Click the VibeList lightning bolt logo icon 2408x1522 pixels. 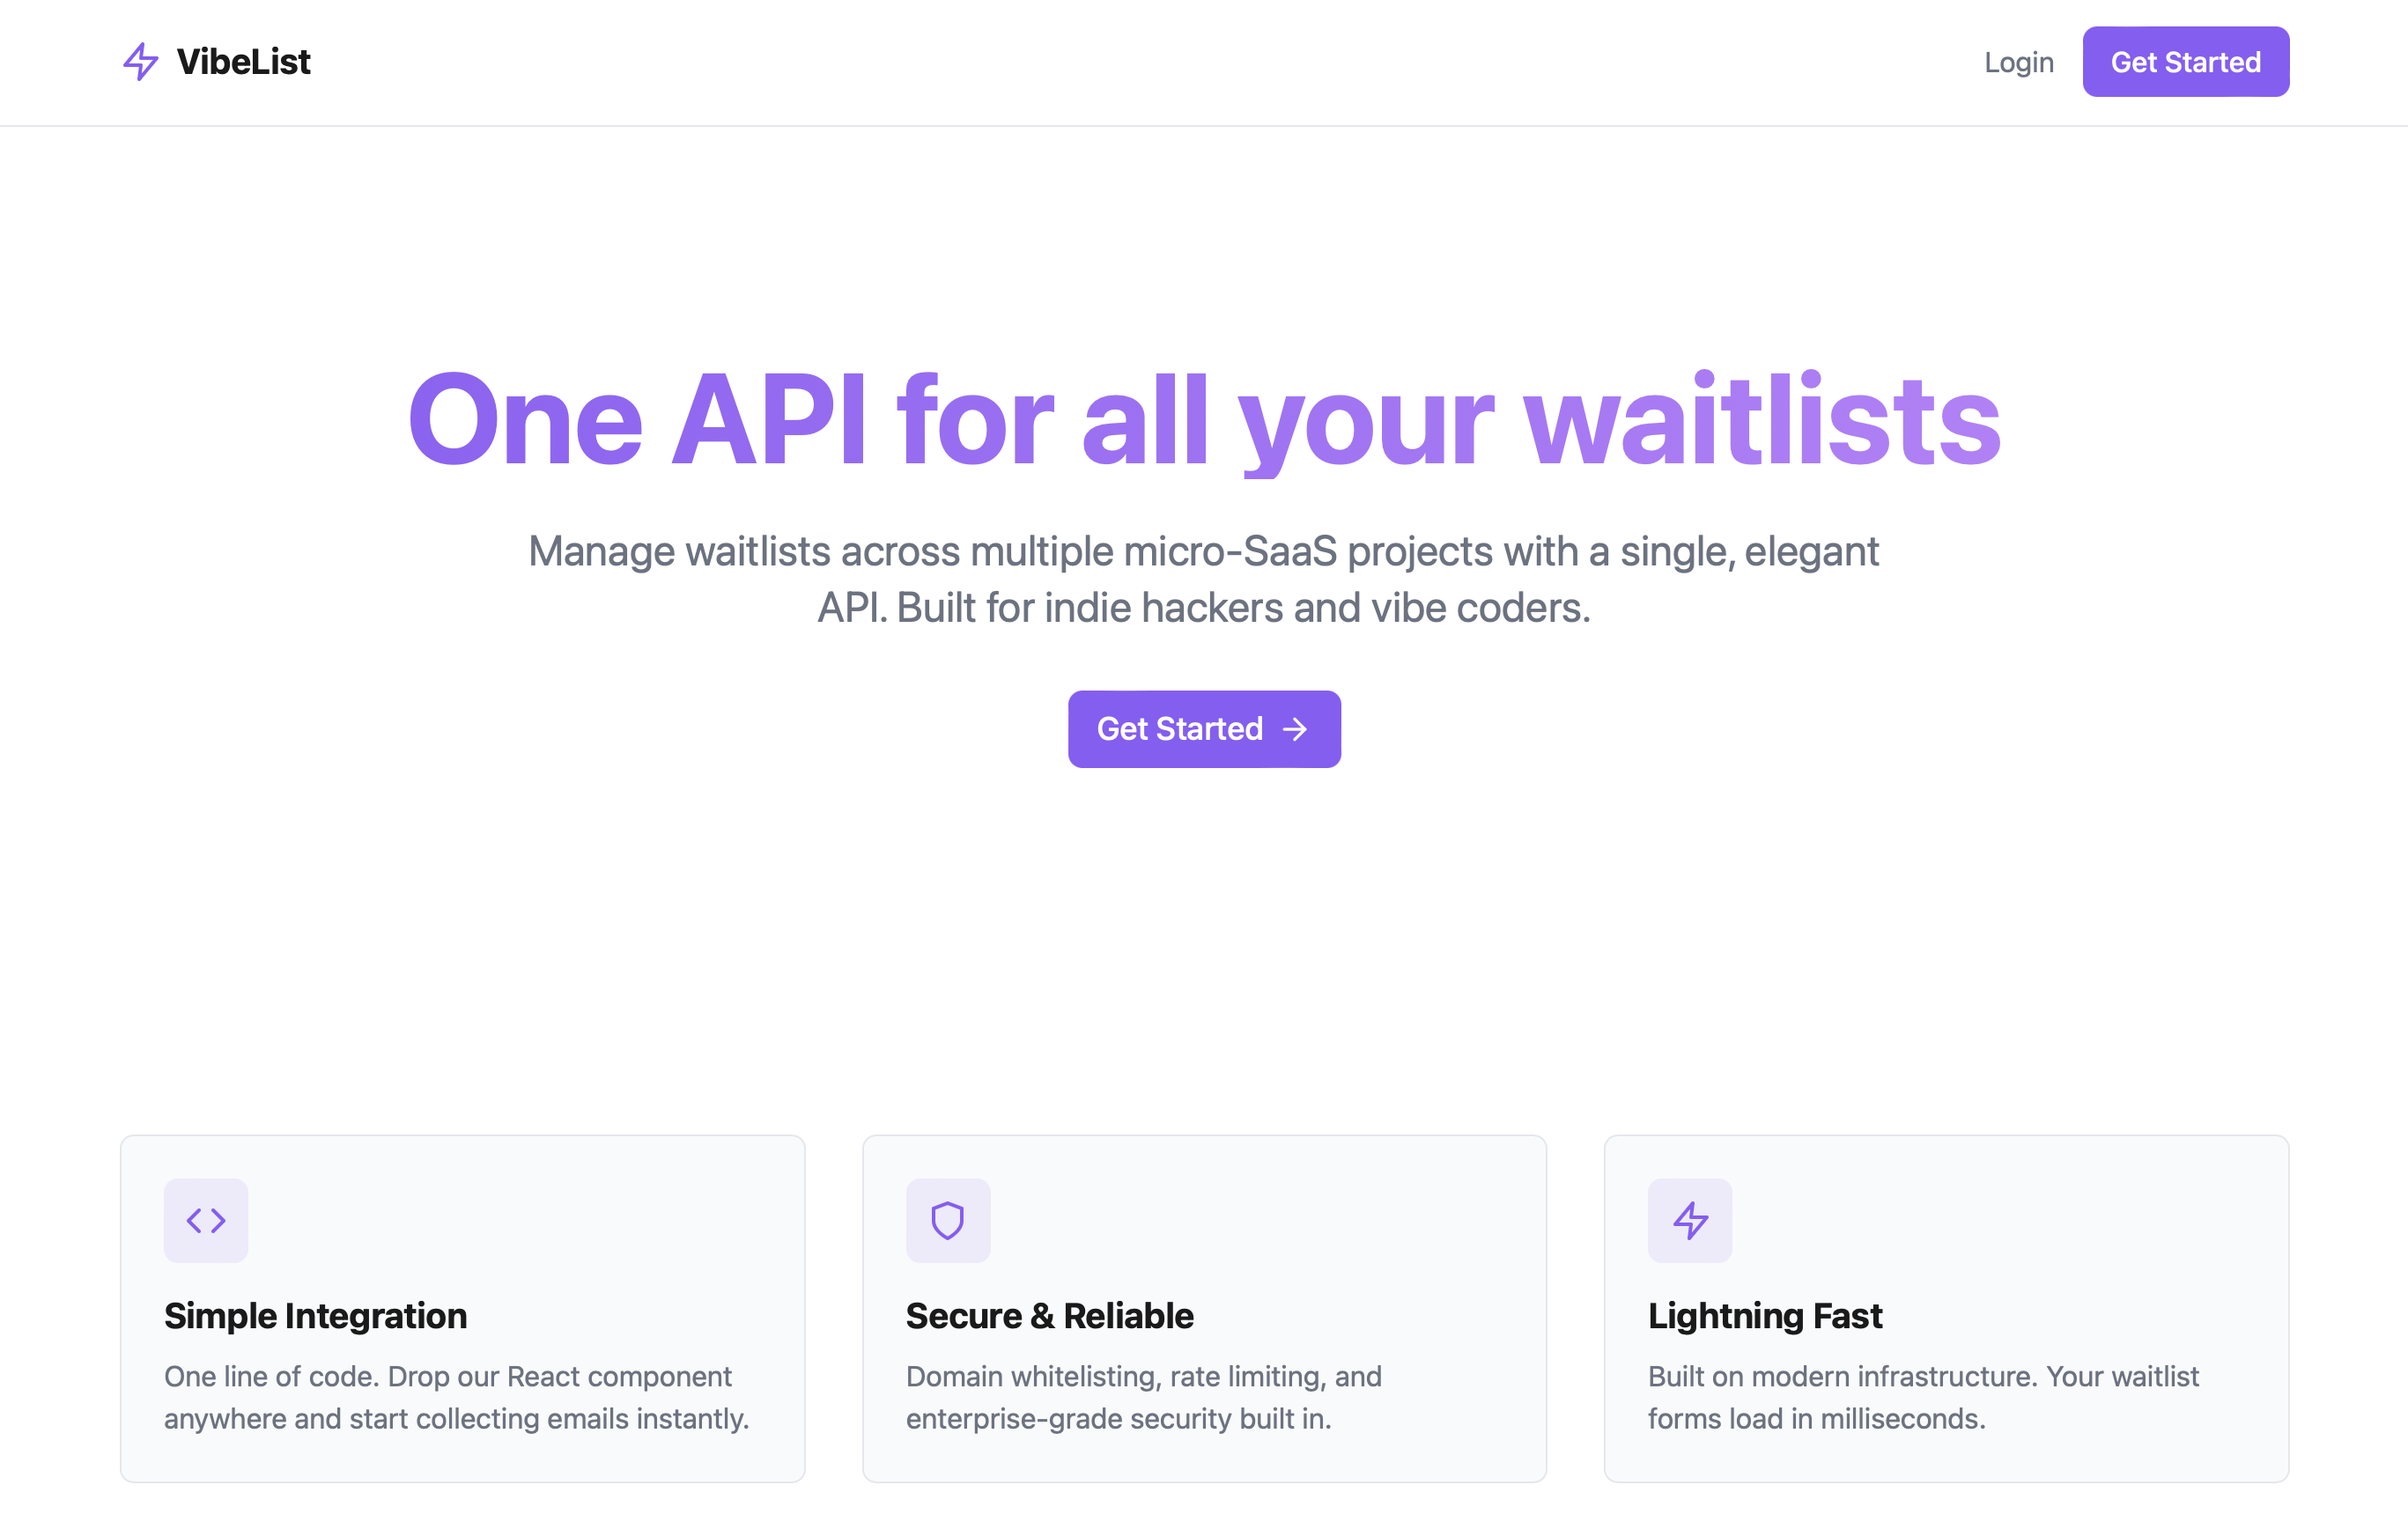click(x=141, y=62)
